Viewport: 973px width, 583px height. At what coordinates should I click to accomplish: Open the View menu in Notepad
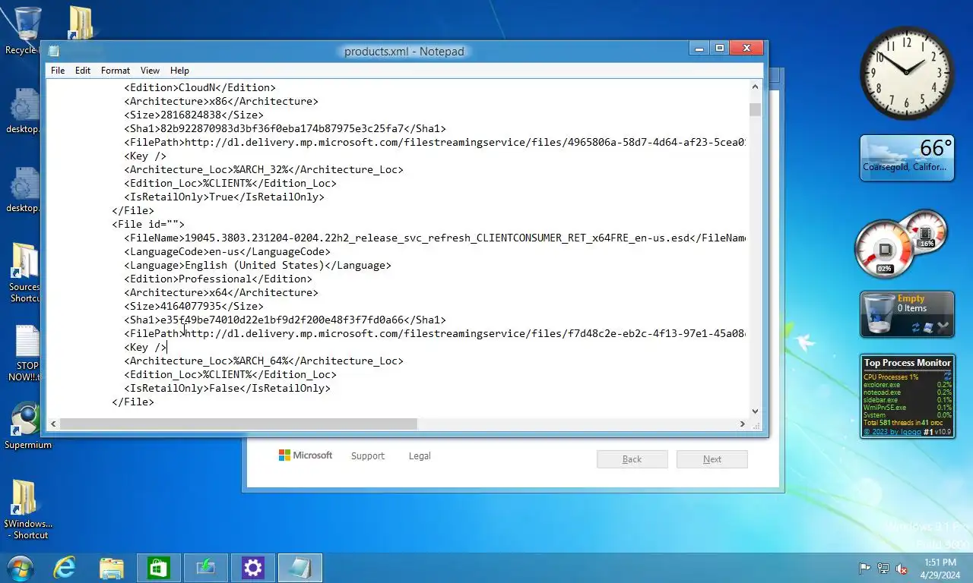pos(150,71)
